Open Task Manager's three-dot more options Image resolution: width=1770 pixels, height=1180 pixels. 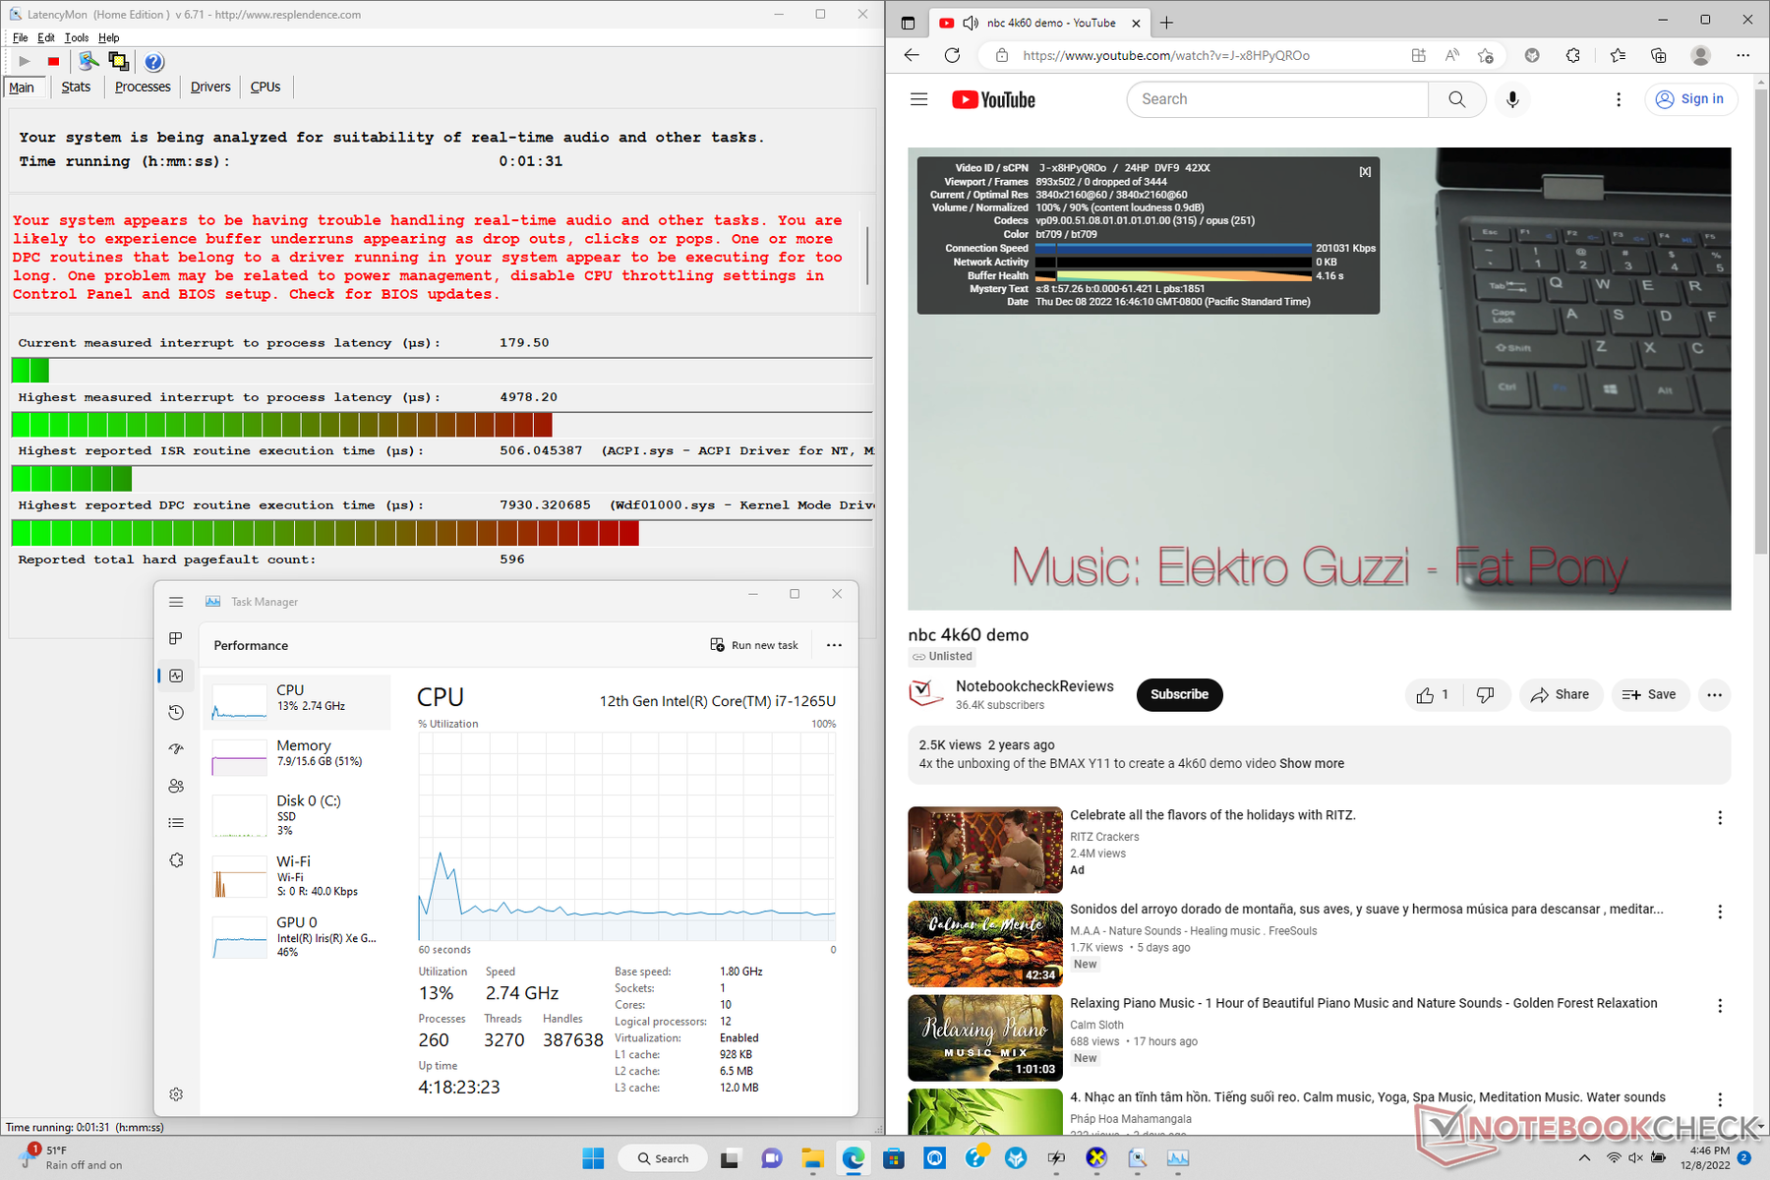[834, 645]
